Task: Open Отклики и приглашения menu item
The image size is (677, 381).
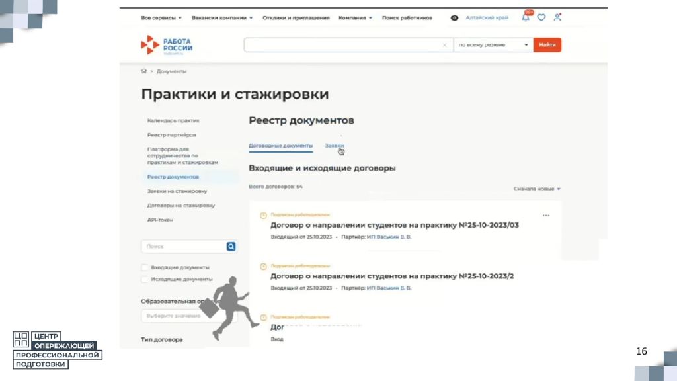Action: tap(296, 18)
